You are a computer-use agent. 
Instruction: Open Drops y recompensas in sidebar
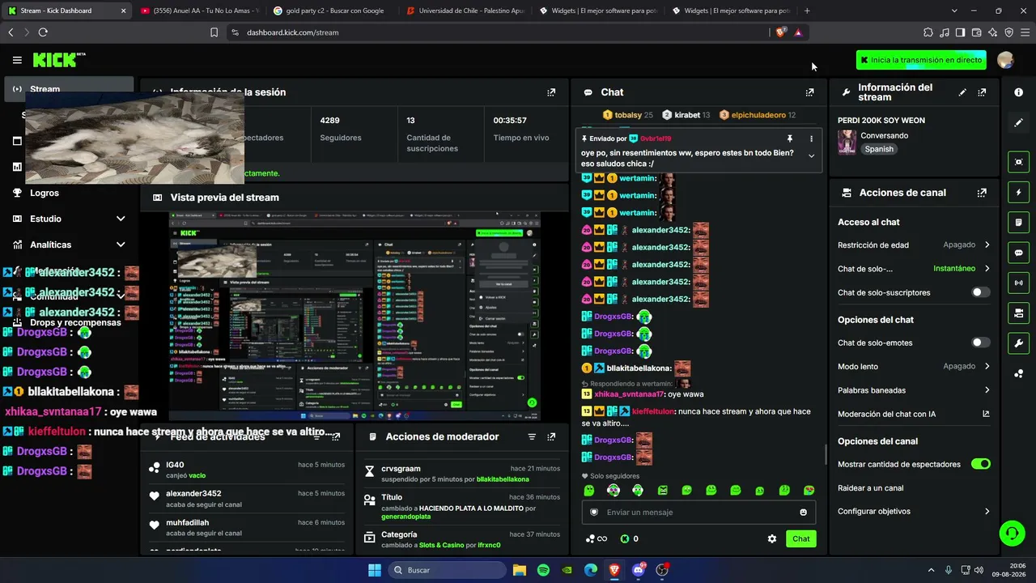69,322
